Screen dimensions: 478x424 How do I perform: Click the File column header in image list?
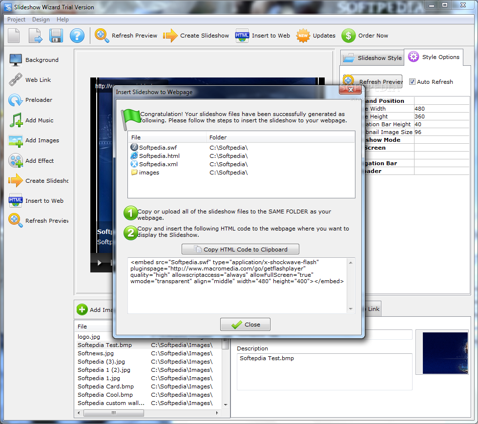(x=95, y=327)
